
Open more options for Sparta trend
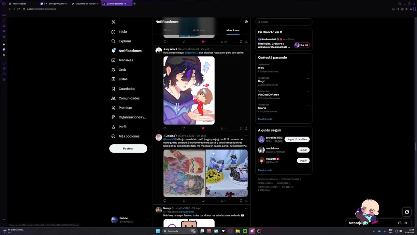coord(308,105)
